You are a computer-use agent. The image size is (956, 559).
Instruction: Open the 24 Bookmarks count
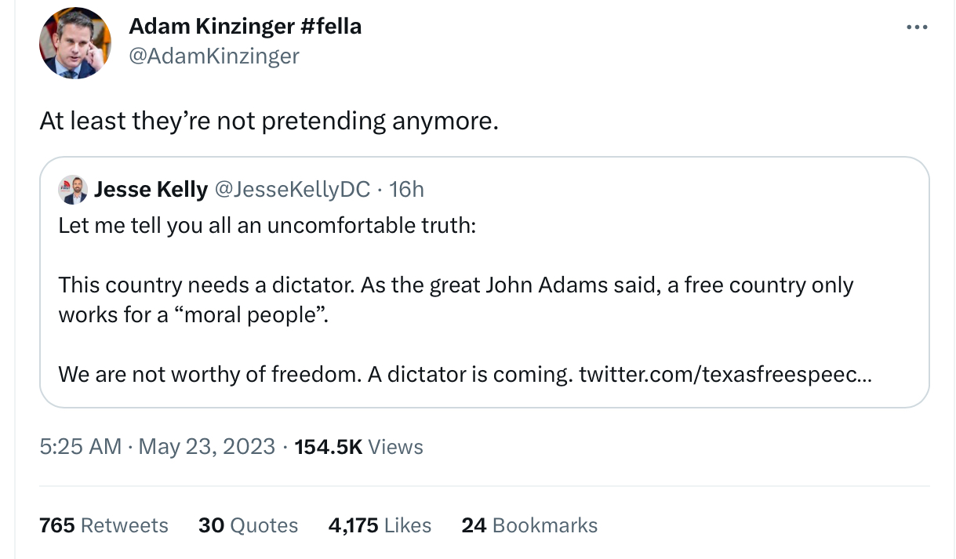(x=529, y=525)
